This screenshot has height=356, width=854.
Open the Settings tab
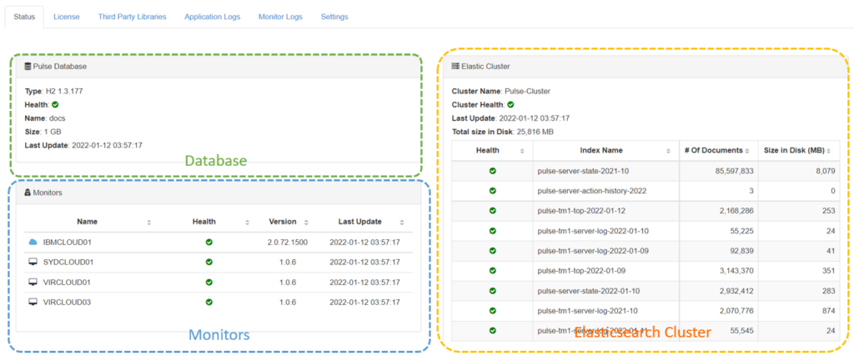point(334,17)
